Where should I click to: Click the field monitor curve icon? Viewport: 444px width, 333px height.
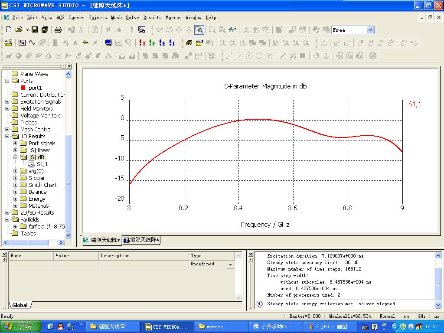pos(85,43)
